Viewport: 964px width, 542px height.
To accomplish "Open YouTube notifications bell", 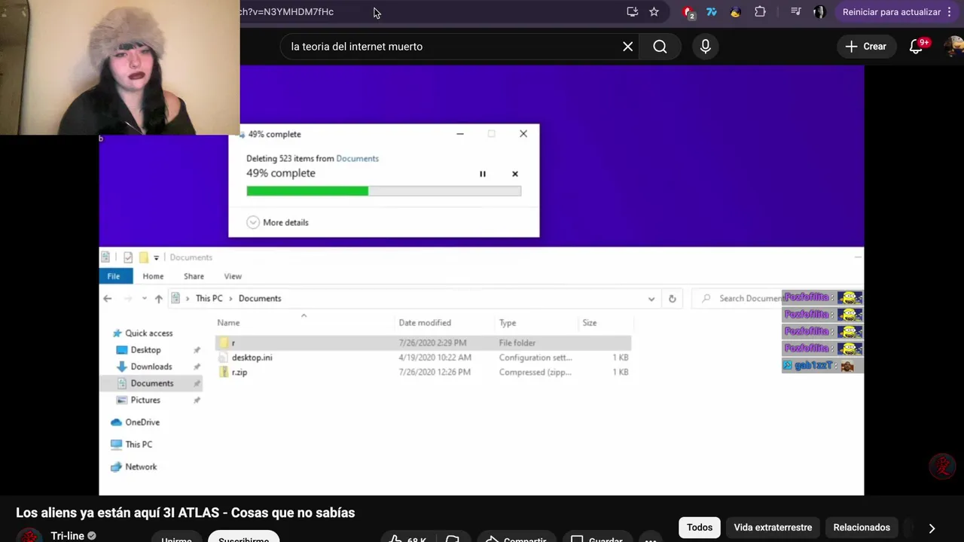I will [x=916, y=47].
